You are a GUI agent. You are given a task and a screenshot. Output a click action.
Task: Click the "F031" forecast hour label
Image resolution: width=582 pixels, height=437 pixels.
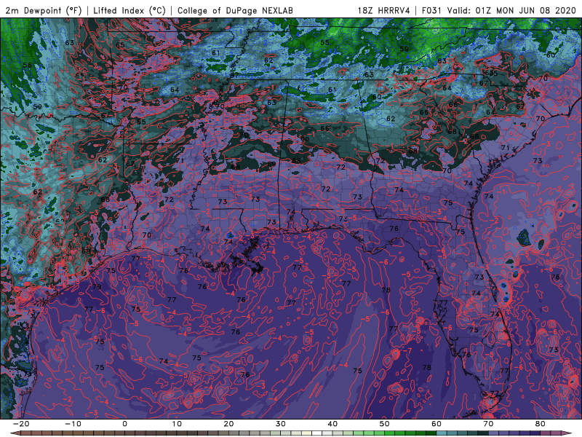[431, 10]
